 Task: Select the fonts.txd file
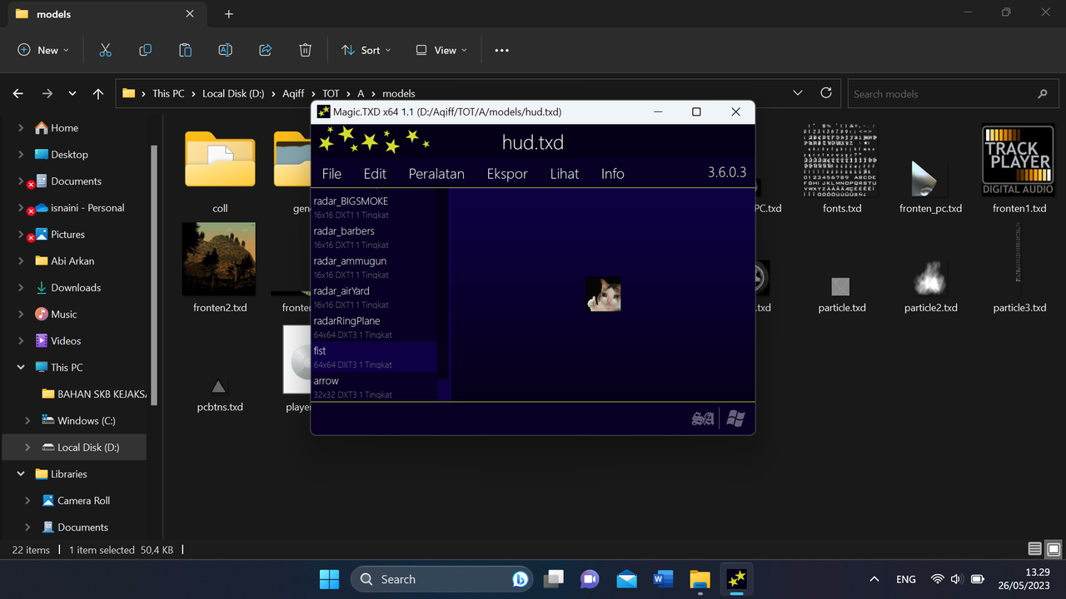point(842,170)
